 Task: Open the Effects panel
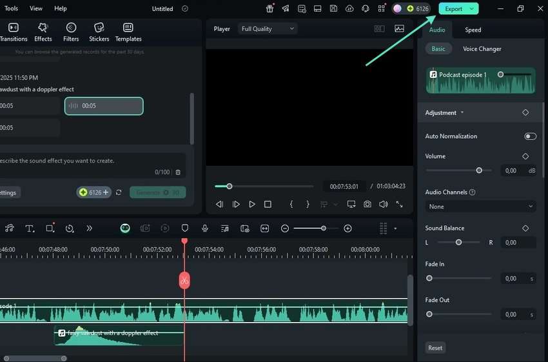43,32
